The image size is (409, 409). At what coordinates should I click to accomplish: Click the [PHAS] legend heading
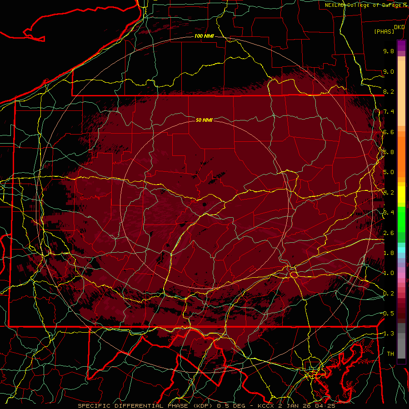coord(384,31)
